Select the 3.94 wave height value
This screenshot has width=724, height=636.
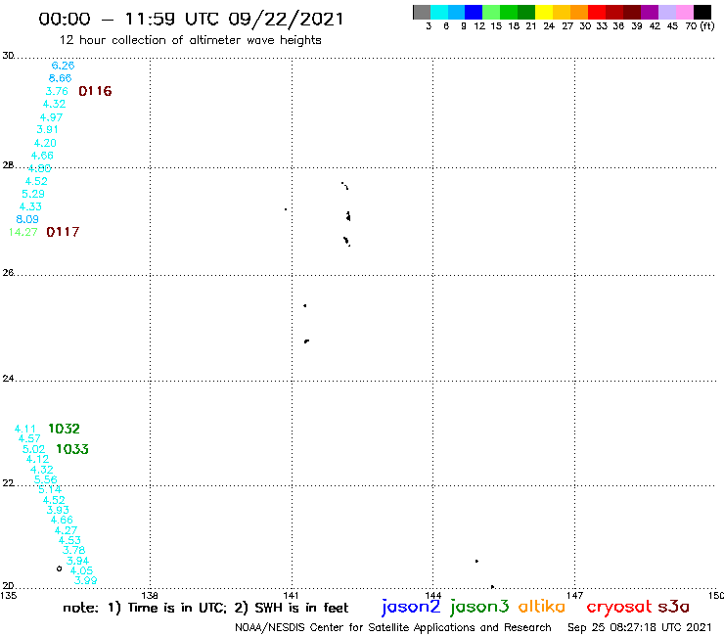[77, 561]
